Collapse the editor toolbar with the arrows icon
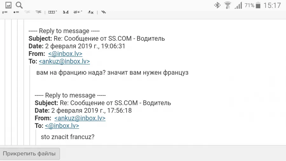The width and height of the screenshot is (286, 161). [x=103, y=12]
